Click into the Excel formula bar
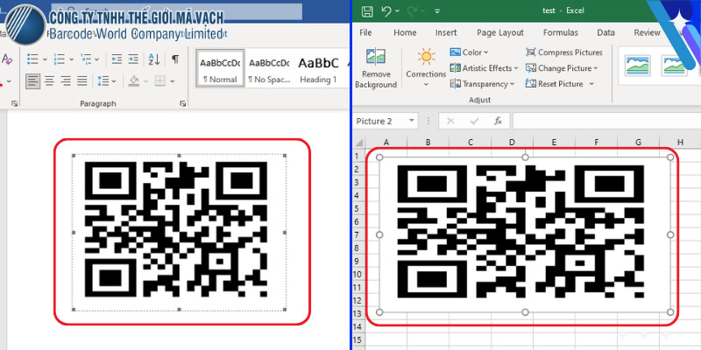701x350 pixels. (606, 121)
